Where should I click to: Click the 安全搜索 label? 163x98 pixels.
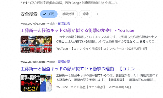tap(29, 14)
